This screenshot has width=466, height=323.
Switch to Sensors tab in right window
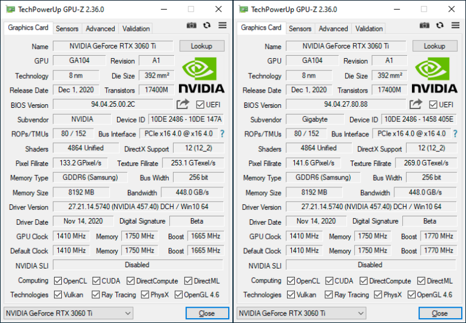click(x=300, y=28)
